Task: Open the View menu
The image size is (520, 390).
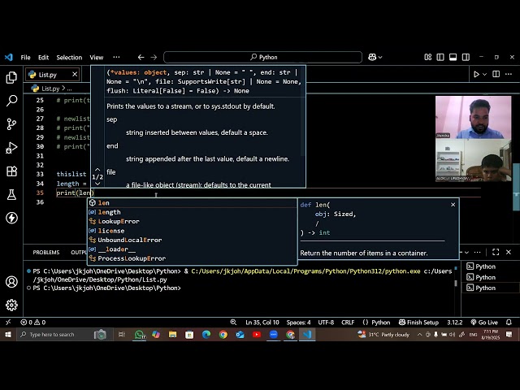Action: [x=97, y=58]
